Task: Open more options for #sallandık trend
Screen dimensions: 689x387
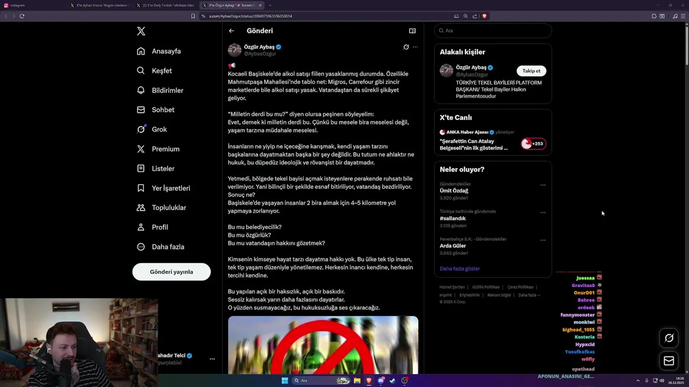Action: pos(543,212)
